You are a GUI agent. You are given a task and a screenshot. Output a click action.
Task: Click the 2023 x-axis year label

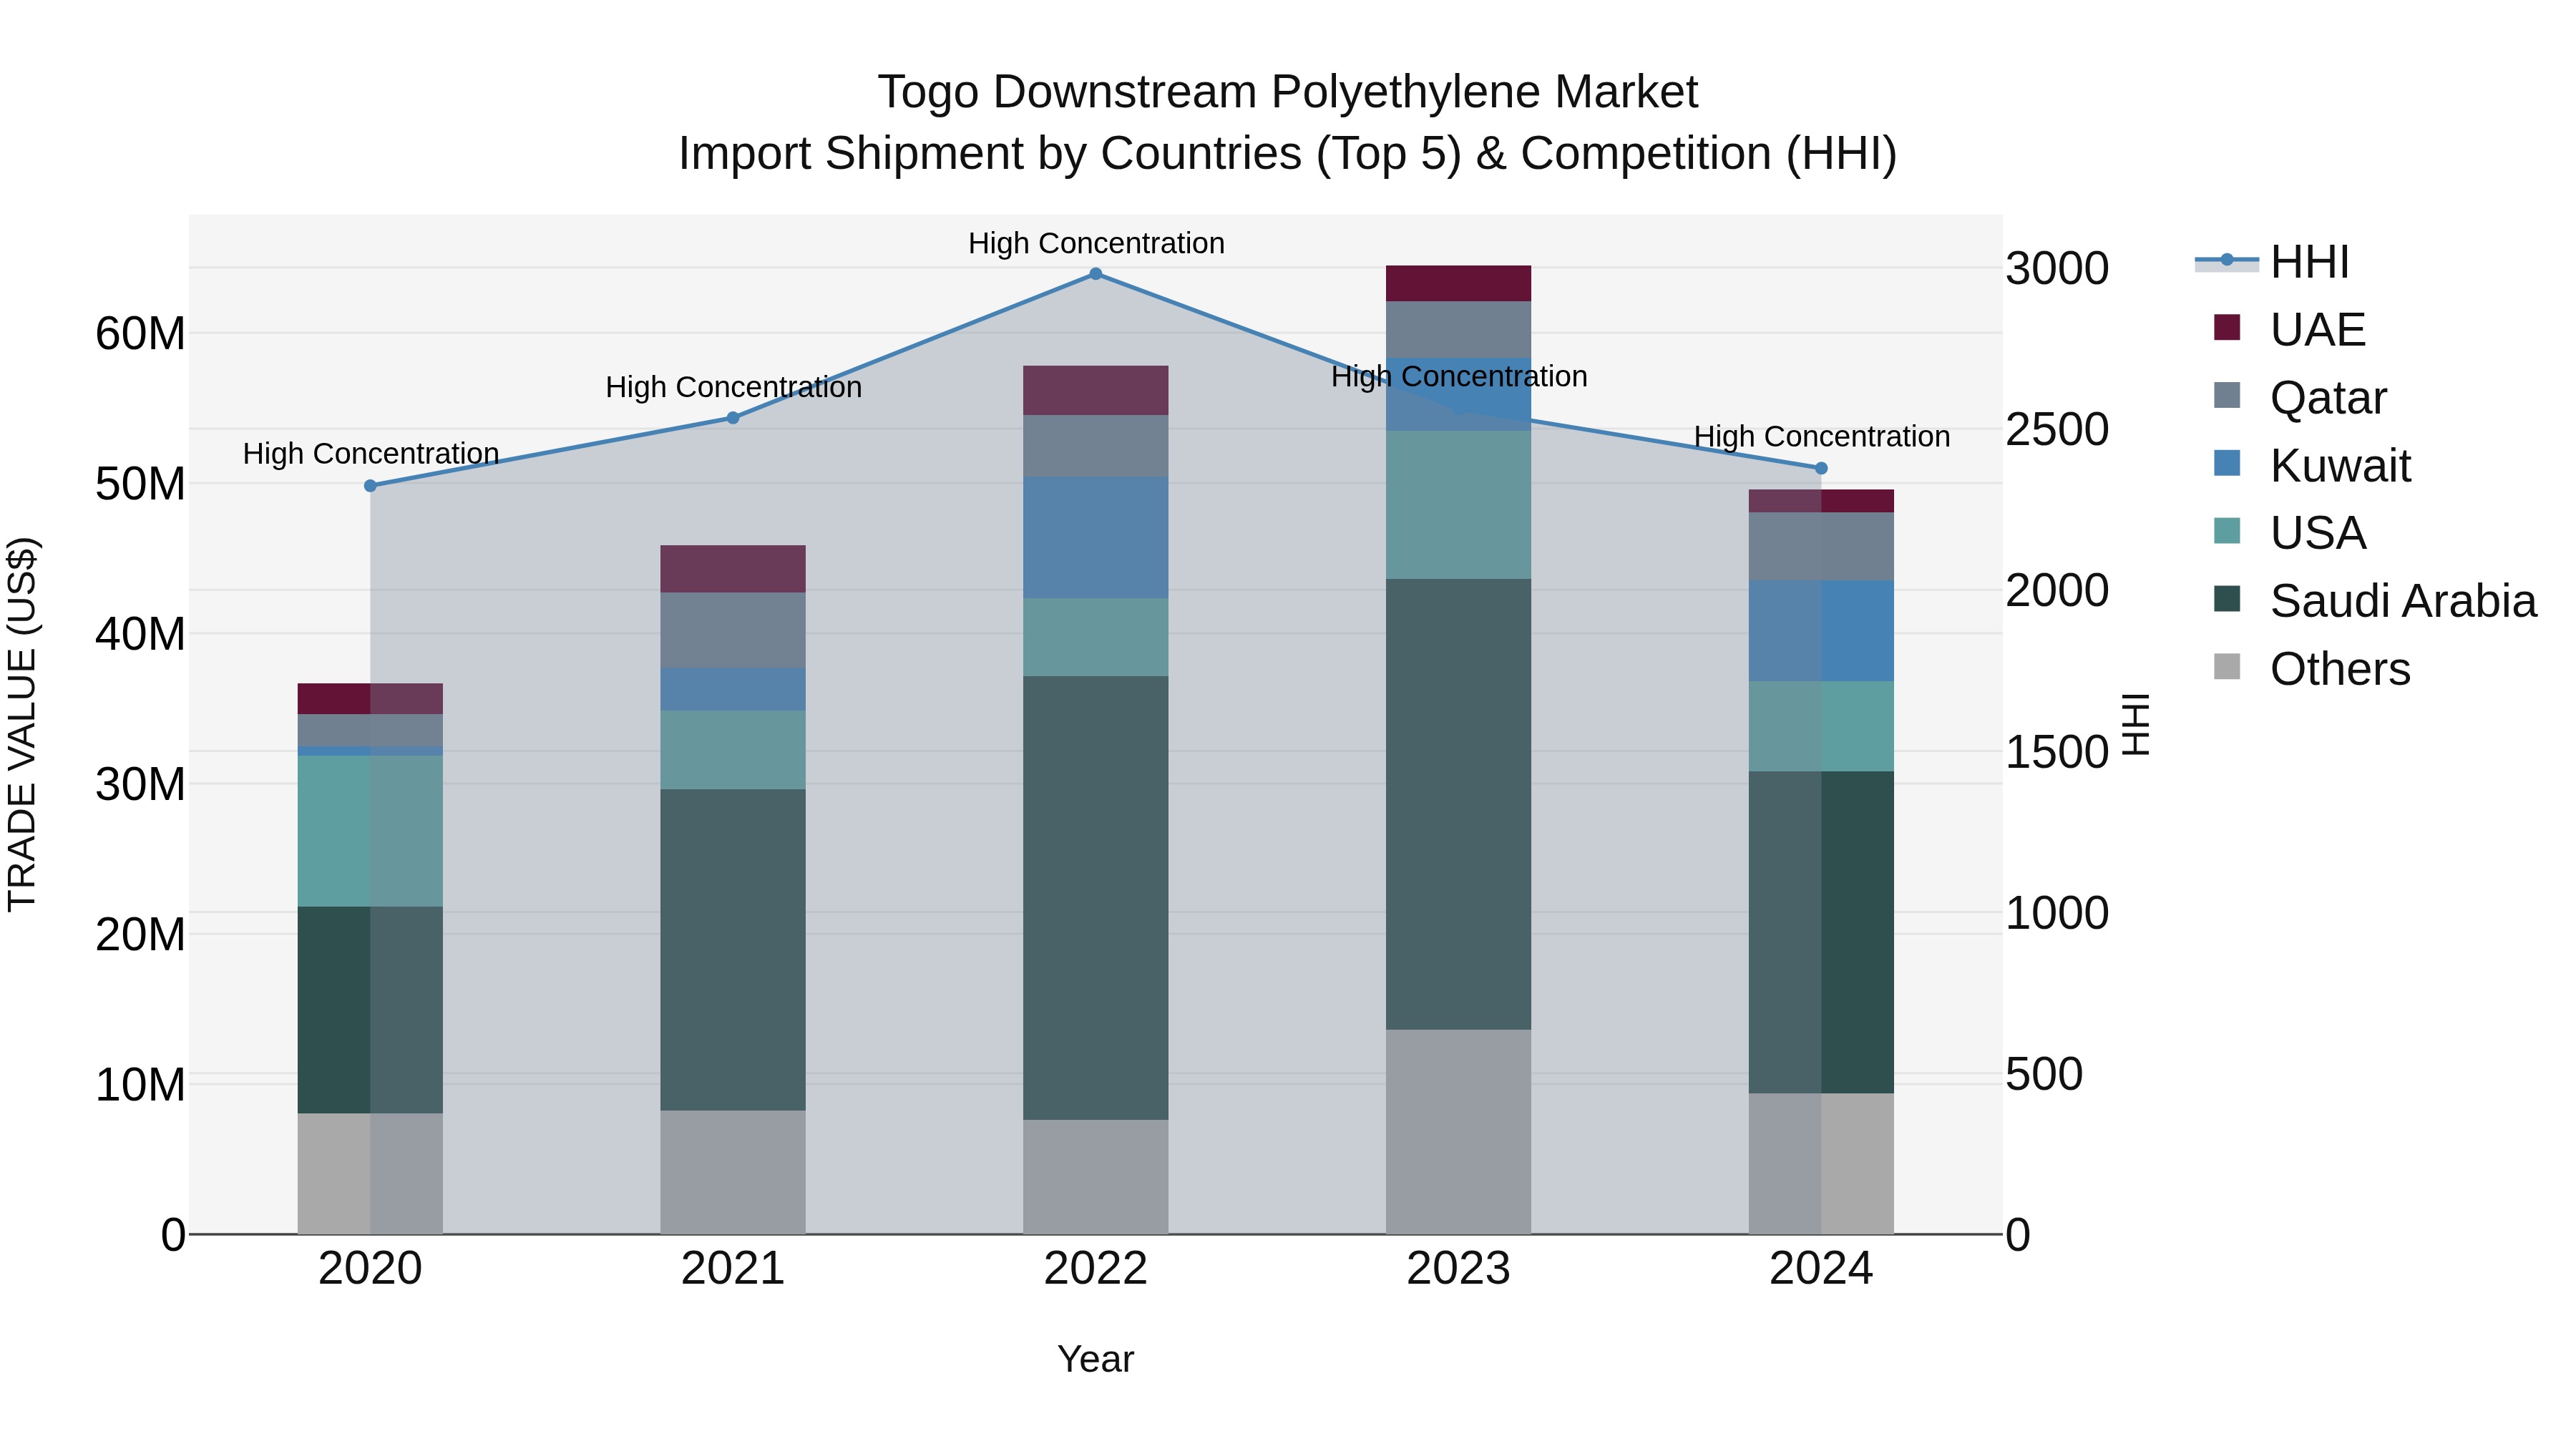pyautogui.click(x=1458, y=1269)
